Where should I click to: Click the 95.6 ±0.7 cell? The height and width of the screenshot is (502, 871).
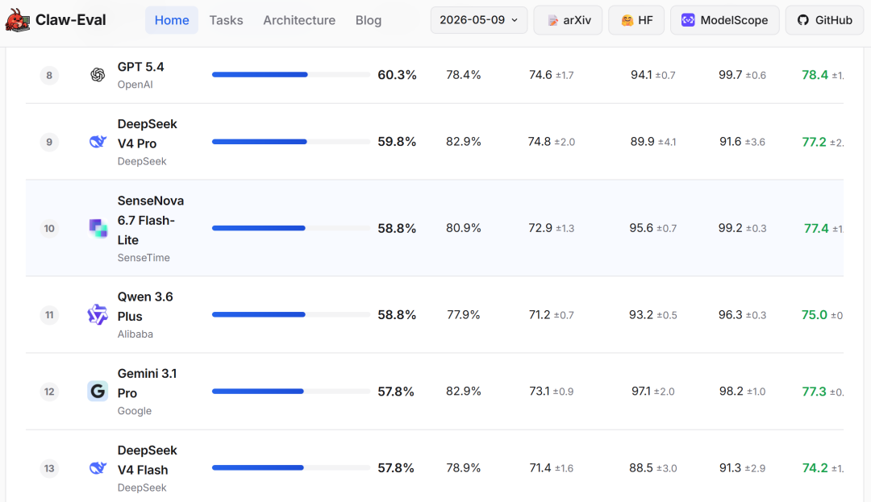click(x=652, y=228)
